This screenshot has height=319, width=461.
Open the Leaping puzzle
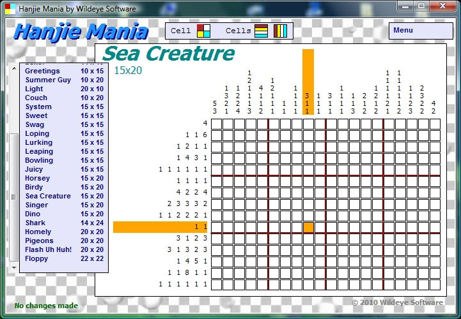click(64, 151)
